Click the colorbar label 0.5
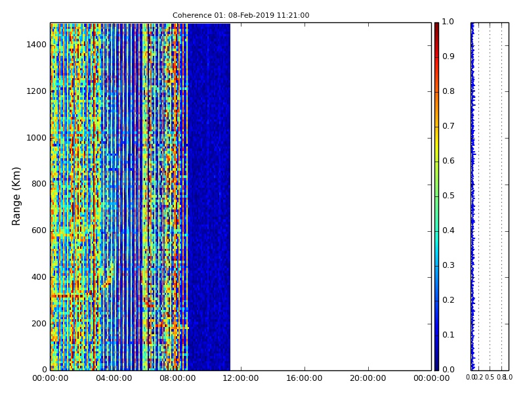 [448, 196]
